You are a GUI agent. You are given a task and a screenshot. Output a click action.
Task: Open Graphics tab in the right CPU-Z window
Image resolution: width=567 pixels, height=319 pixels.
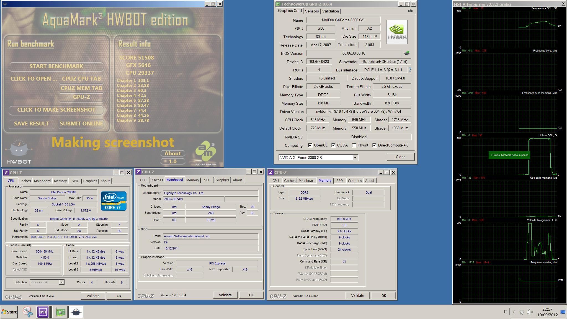355,181
